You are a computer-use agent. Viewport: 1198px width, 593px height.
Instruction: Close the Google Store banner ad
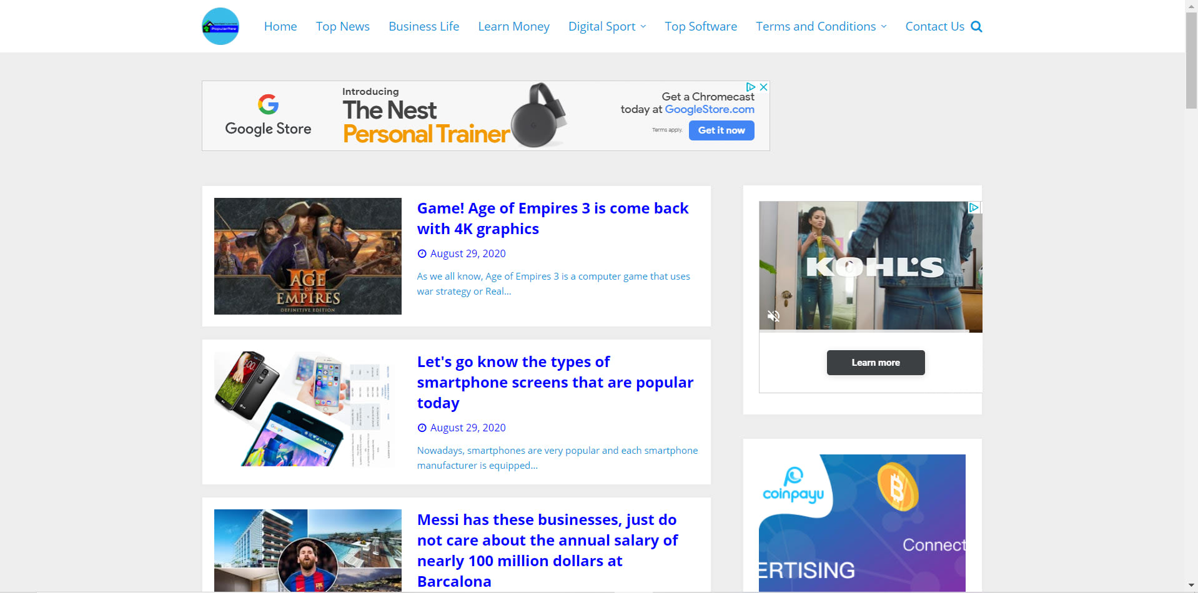tap(763, 87)
